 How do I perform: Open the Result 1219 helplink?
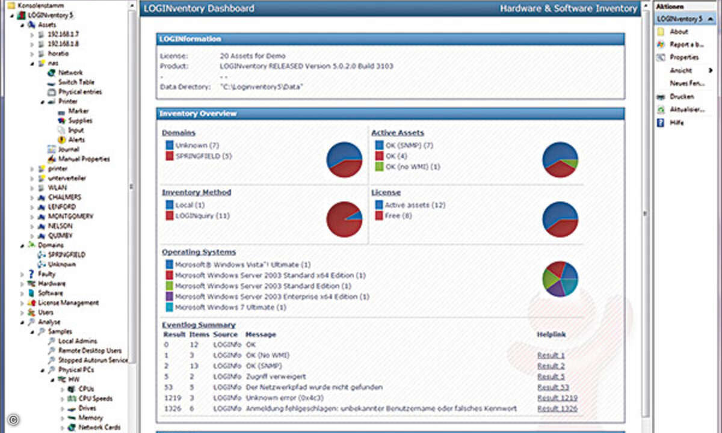(557, 398)
